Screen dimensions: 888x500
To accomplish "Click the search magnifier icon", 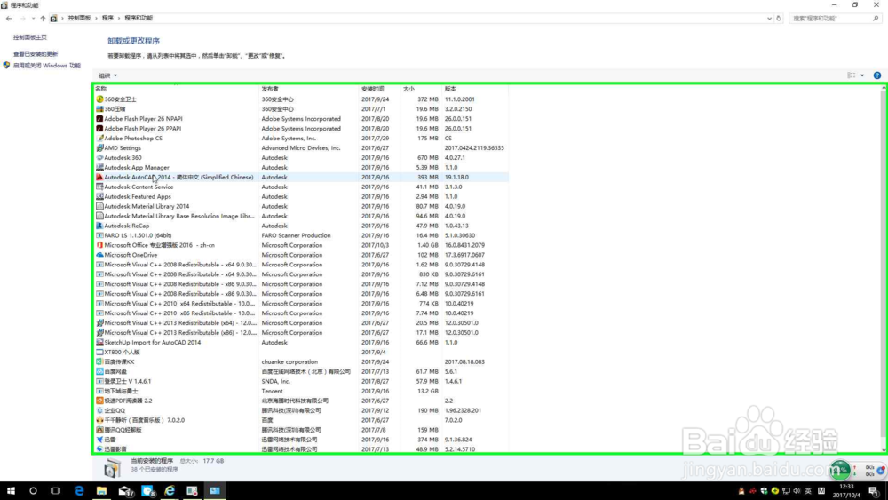I will 876,18.
